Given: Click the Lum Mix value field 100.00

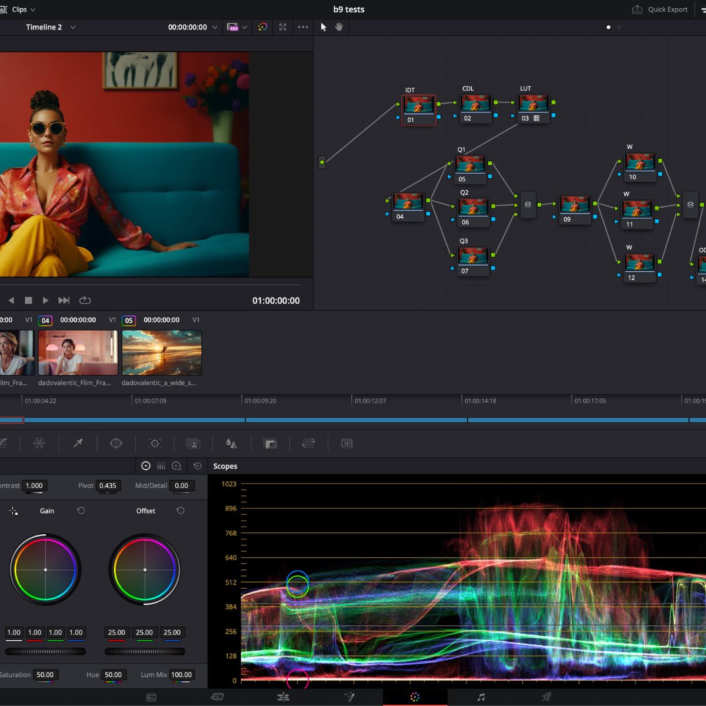Looking at the screenshot, I should (x=181, y=675).
